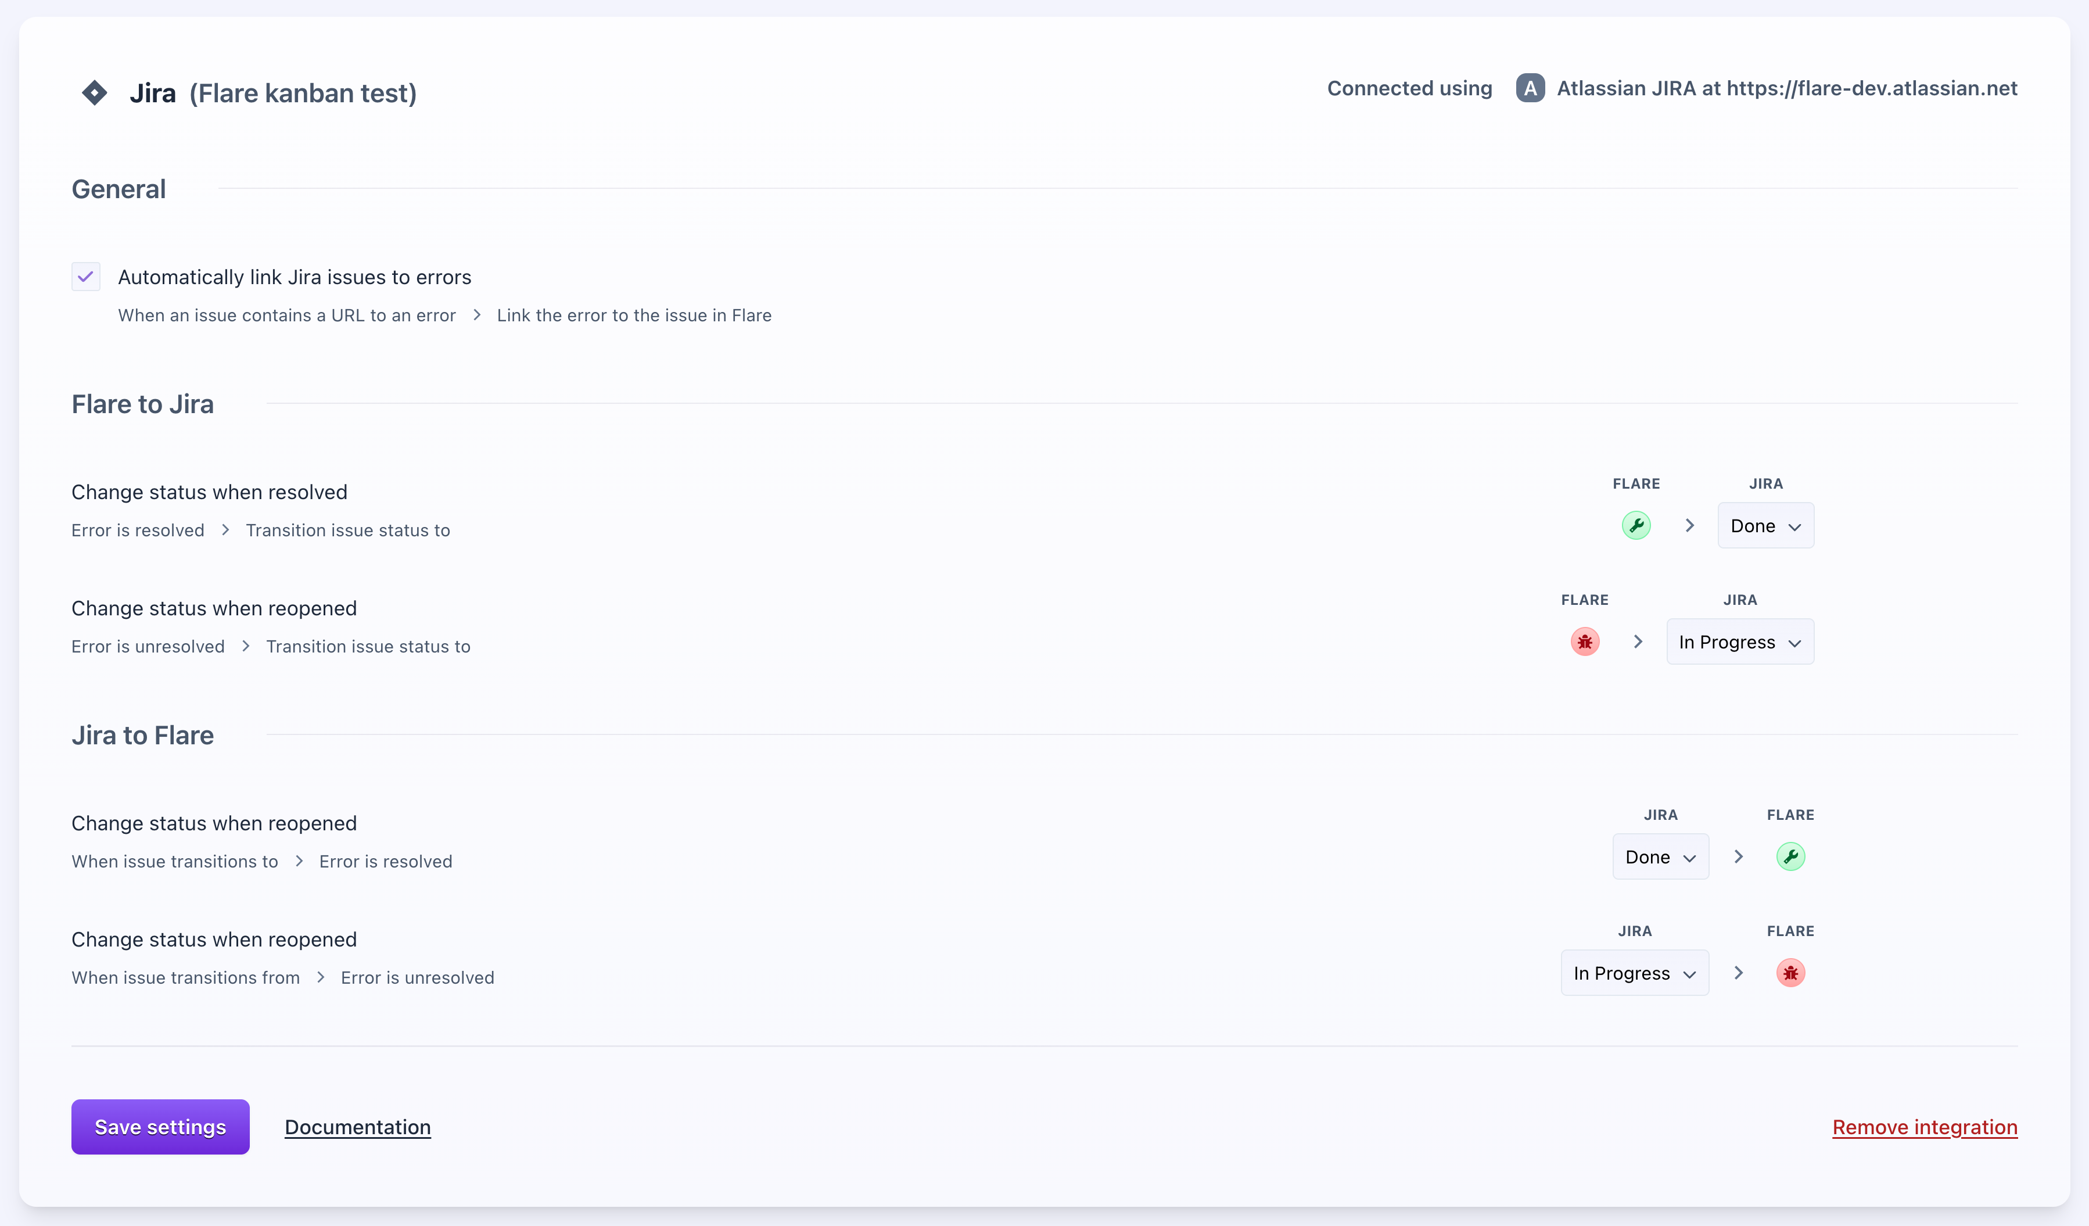Click 'Change status when resolved' heading
2089x1226 pixels.
(x=209, y=492)
